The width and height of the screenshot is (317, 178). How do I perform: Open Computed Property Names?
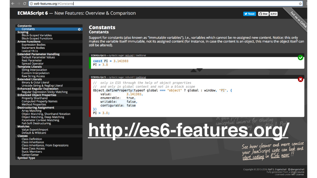39,101
